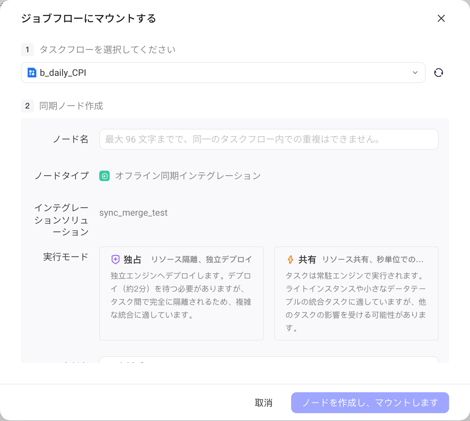This screenshot has height=421, width=470.
Task: Click the ノード名 input field
Action: pyautogui.click(x=269, y=139)
